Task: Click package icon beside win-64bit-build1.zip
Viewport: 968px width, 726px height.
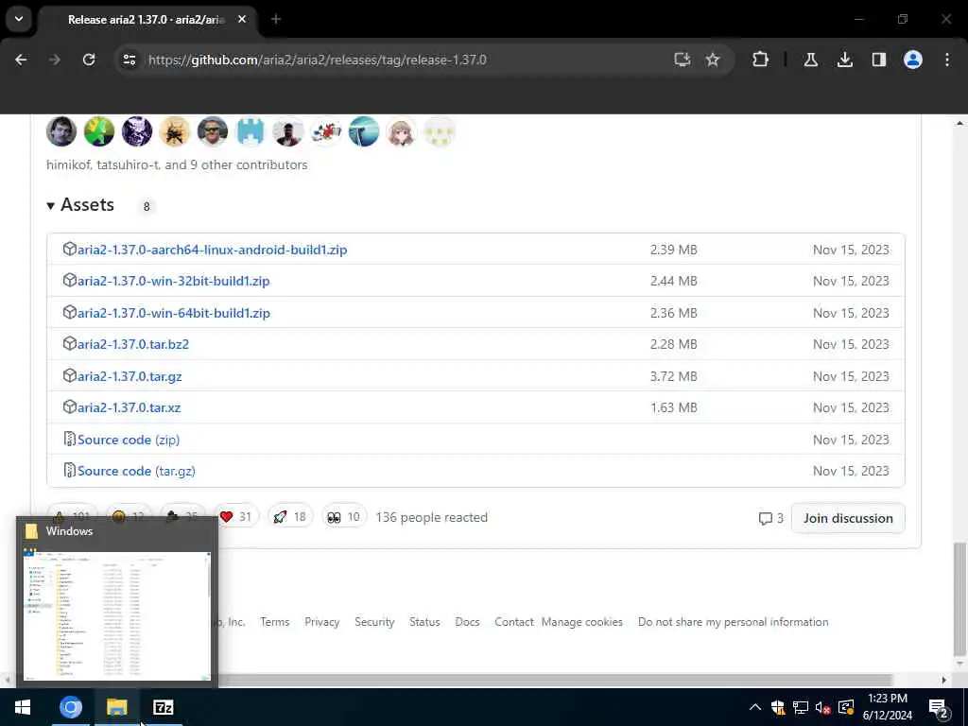Action: pyautogui.click(x=70, y=312)
